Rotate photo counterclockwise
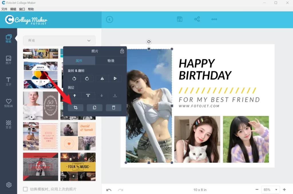This screenshot has height=194, width=293. pyautogui.click(x=74, y=79)
